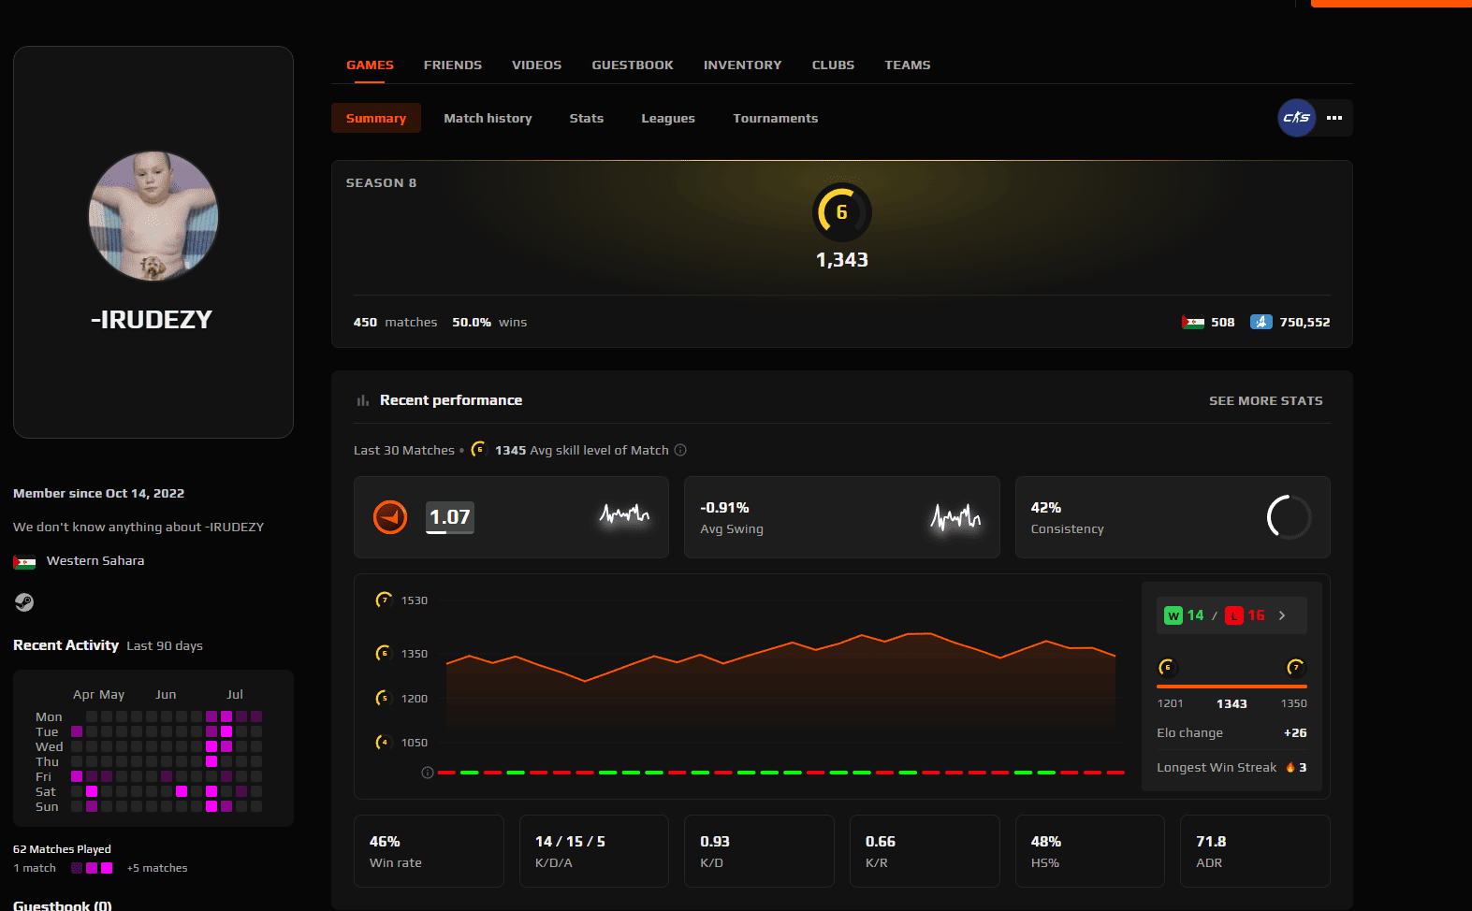
Task: Click the info icon next to Avg skill level
Action: click(680, 450)
